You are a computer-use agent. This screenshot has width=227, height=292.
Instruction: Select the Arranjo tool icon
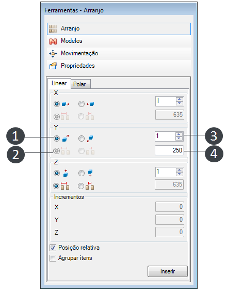click(53, 28)
